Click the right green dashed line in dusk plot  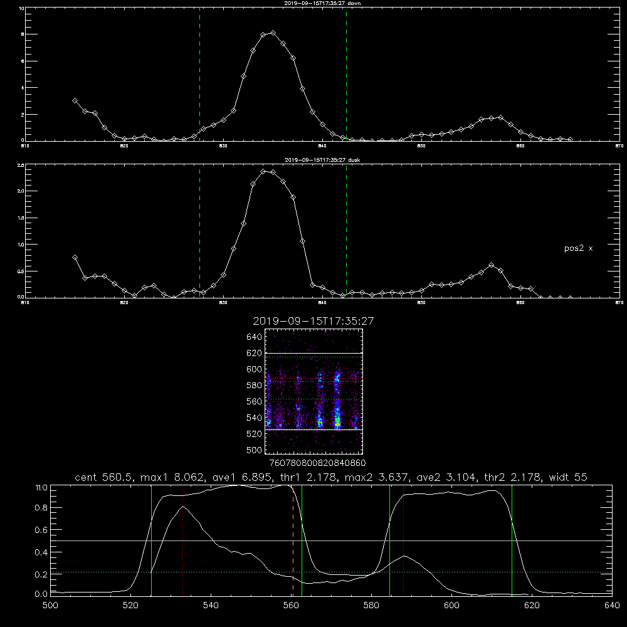click(x=346, y=230)
